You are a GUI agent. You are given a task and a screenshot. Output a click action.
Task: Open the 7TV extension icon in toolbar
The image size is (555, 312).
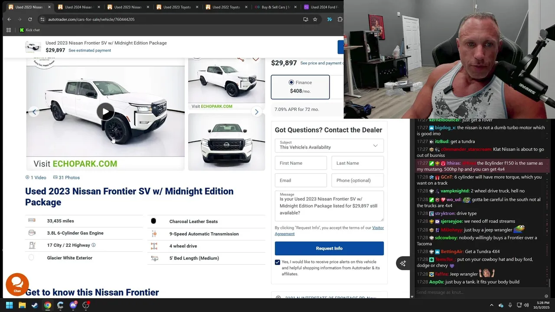(330, 19)
